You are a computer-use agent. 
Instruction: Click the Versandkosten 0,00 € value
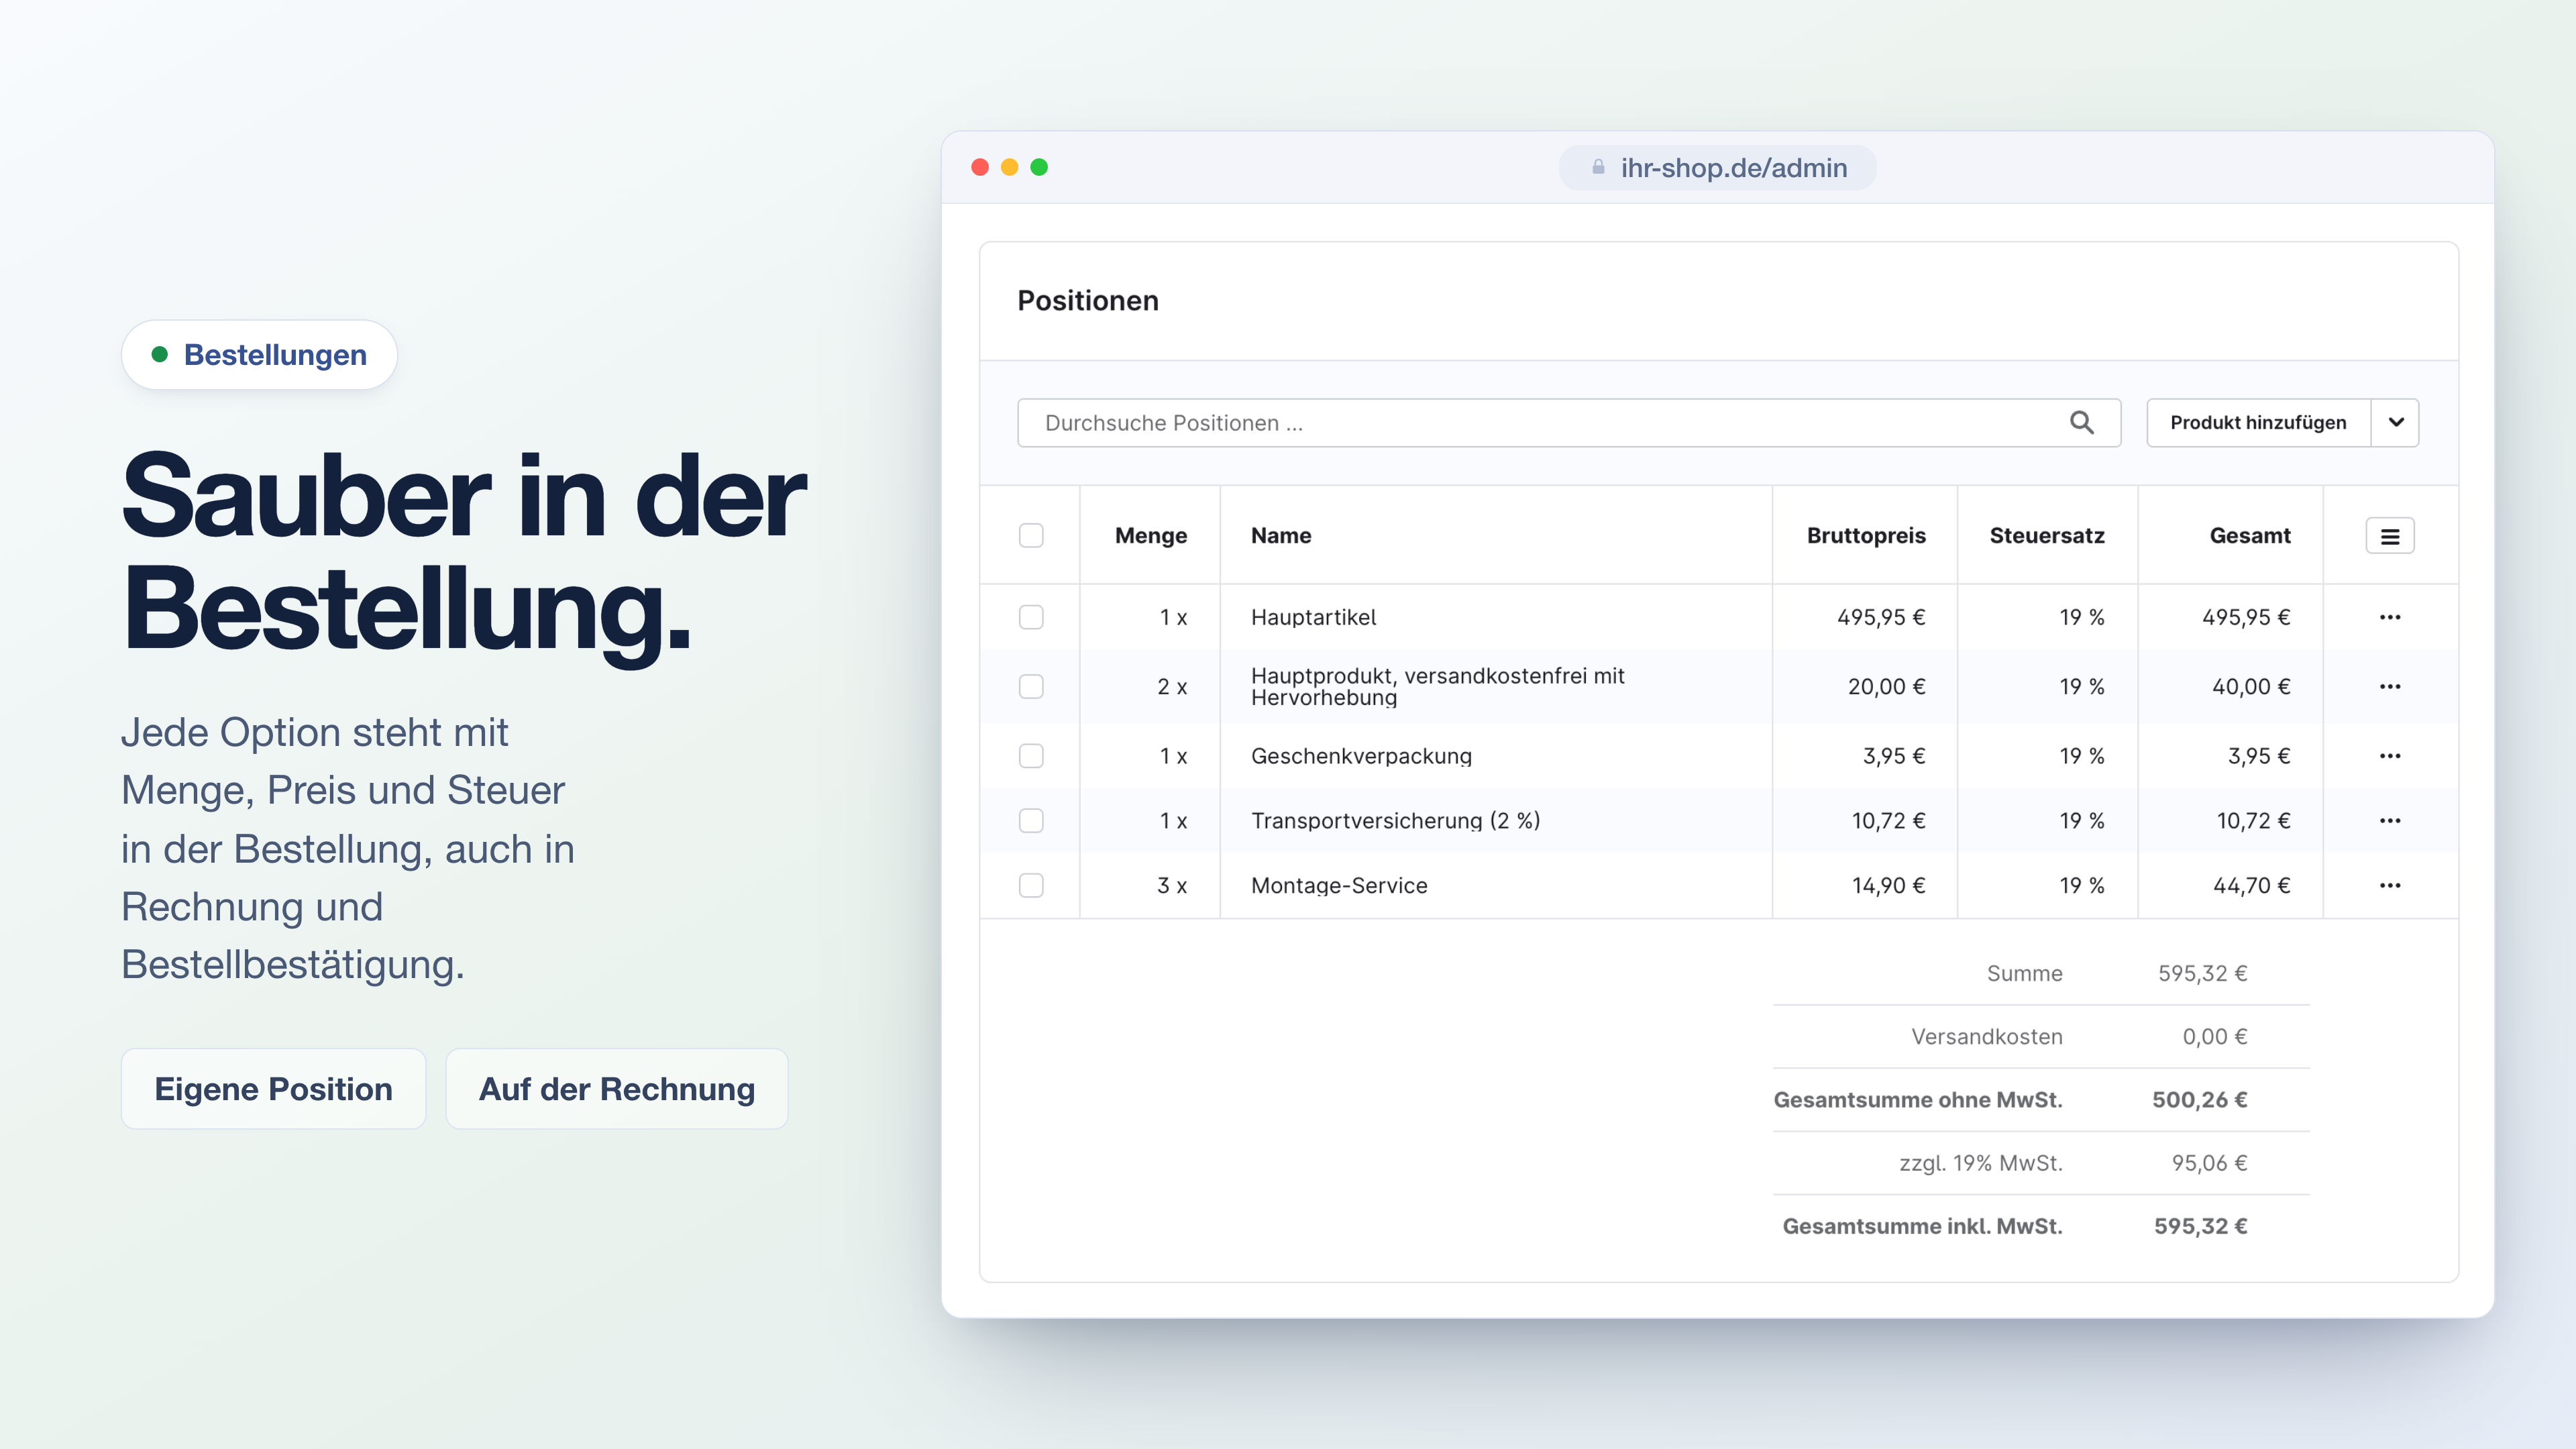2214,1037
